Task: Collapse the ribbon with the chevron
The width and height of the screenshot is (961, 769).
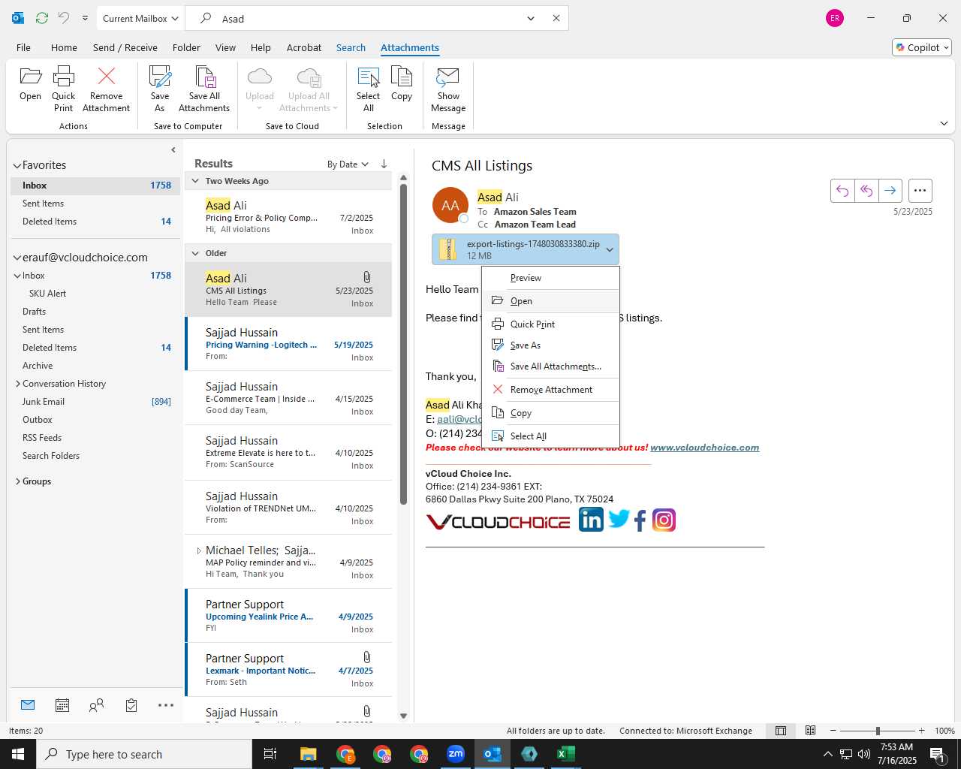Action: [944, 123]
